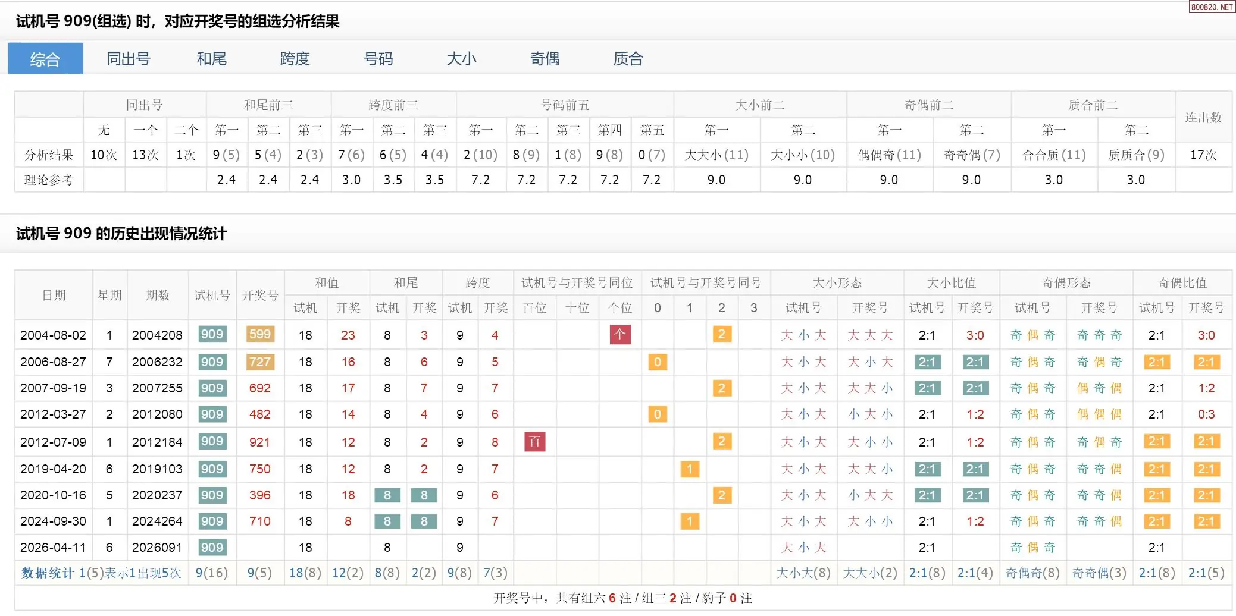Image resolution: width=1236 pixels, height=616 pixels.
Task: Select issue number 2024264
Action: (x=157, y=521)
